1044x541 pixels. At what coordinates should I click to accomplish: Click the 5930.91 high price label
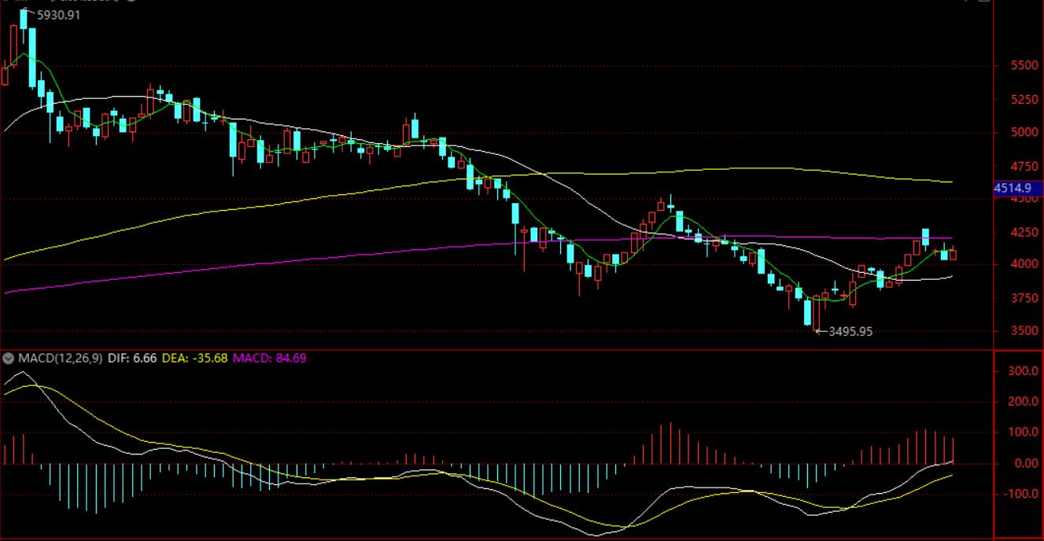point(59,15)
